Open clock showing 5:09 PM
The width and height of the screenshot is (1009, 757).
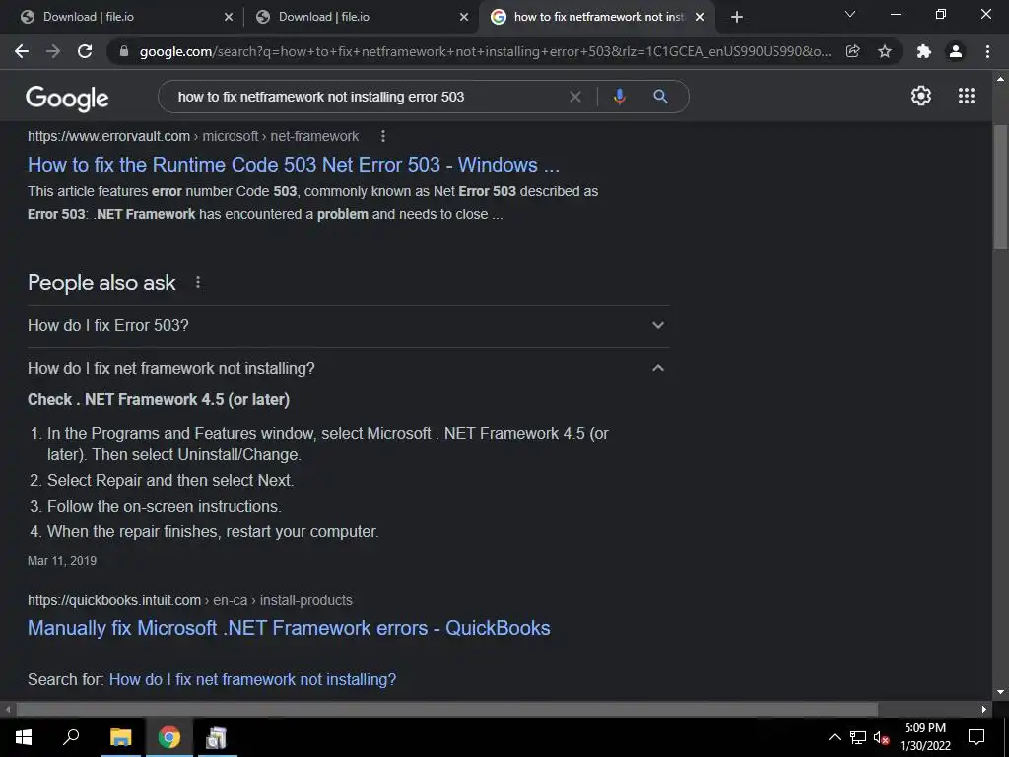pyautogui.click(x=924, y=737)
